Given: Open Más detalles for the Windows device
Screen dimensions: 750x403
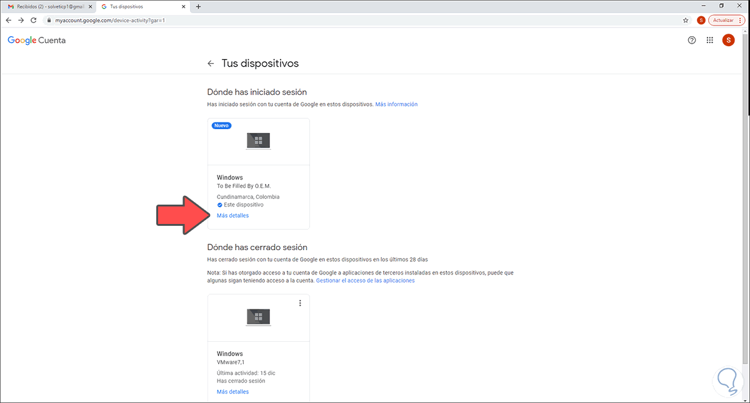Looking at the screenshot, I should (x=232, y=215).
